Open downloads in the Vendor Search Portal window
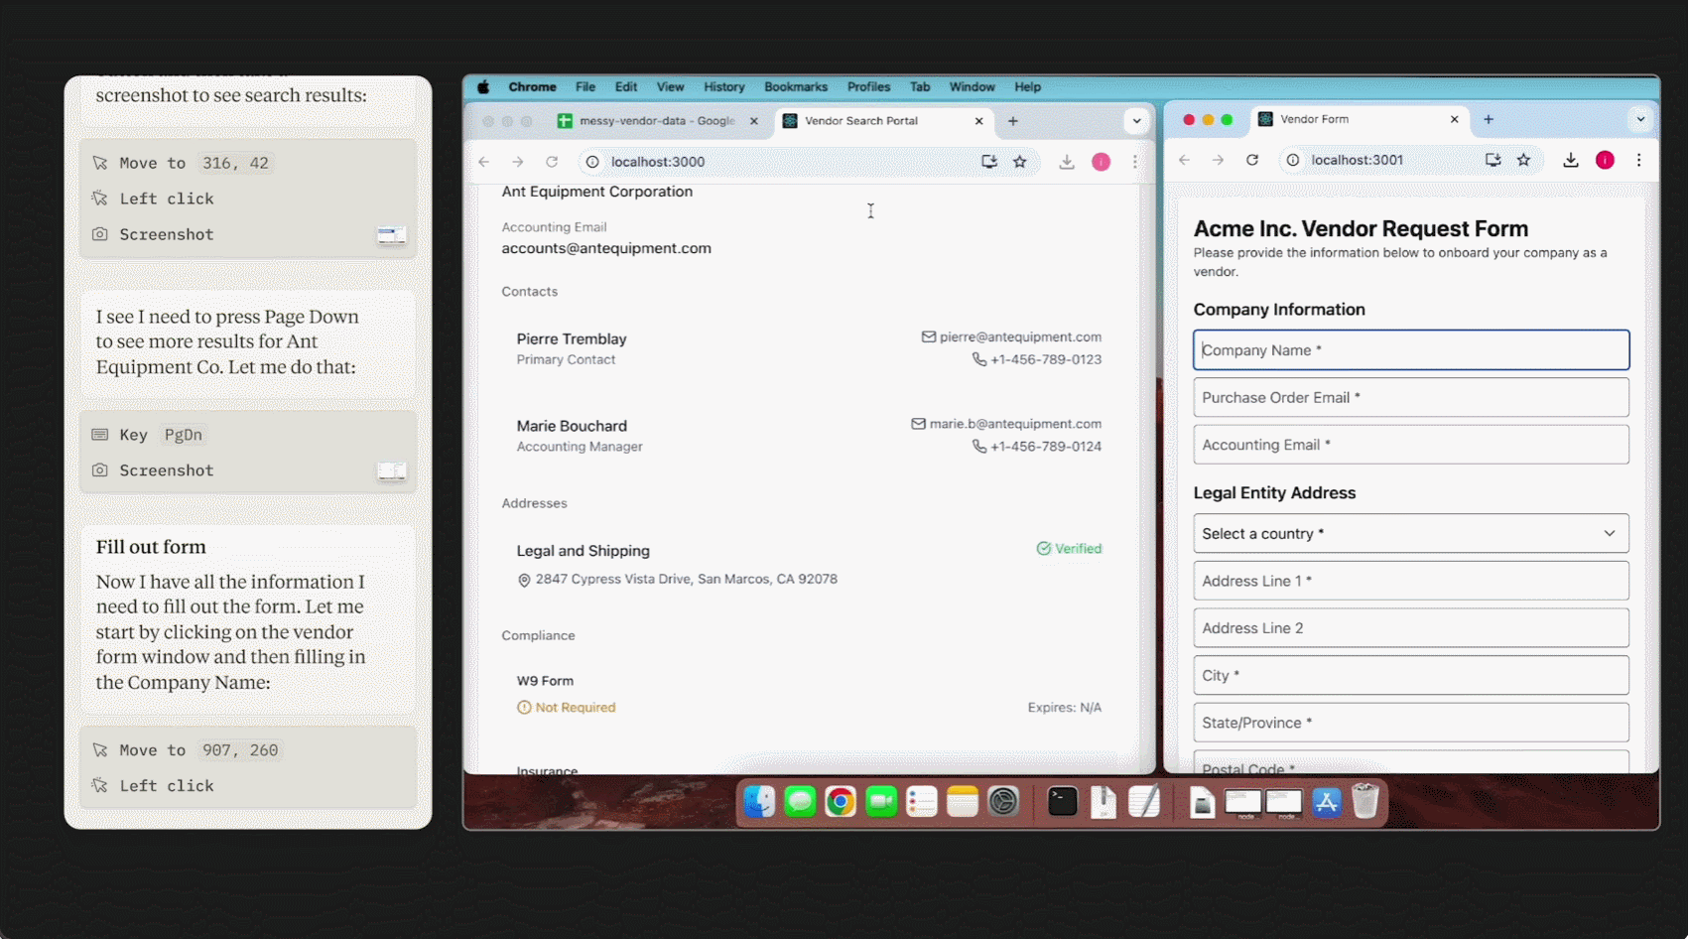The height and width of the screenshot is (939, 1688). point(1067,162)
